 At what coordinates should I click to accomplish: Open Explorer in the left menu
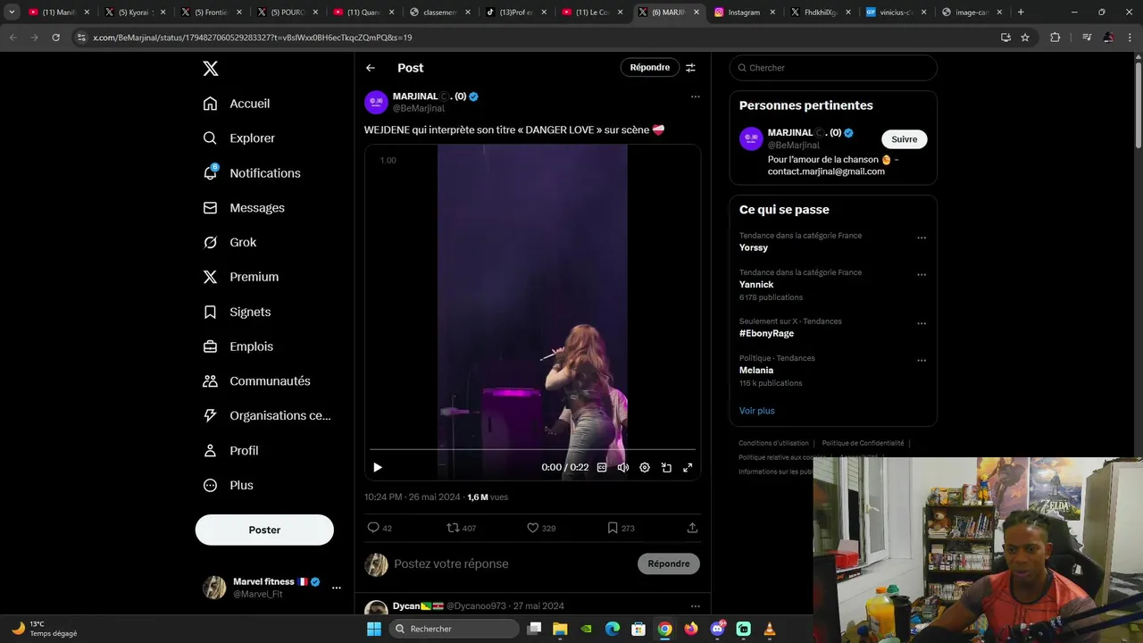pos(238,138)
